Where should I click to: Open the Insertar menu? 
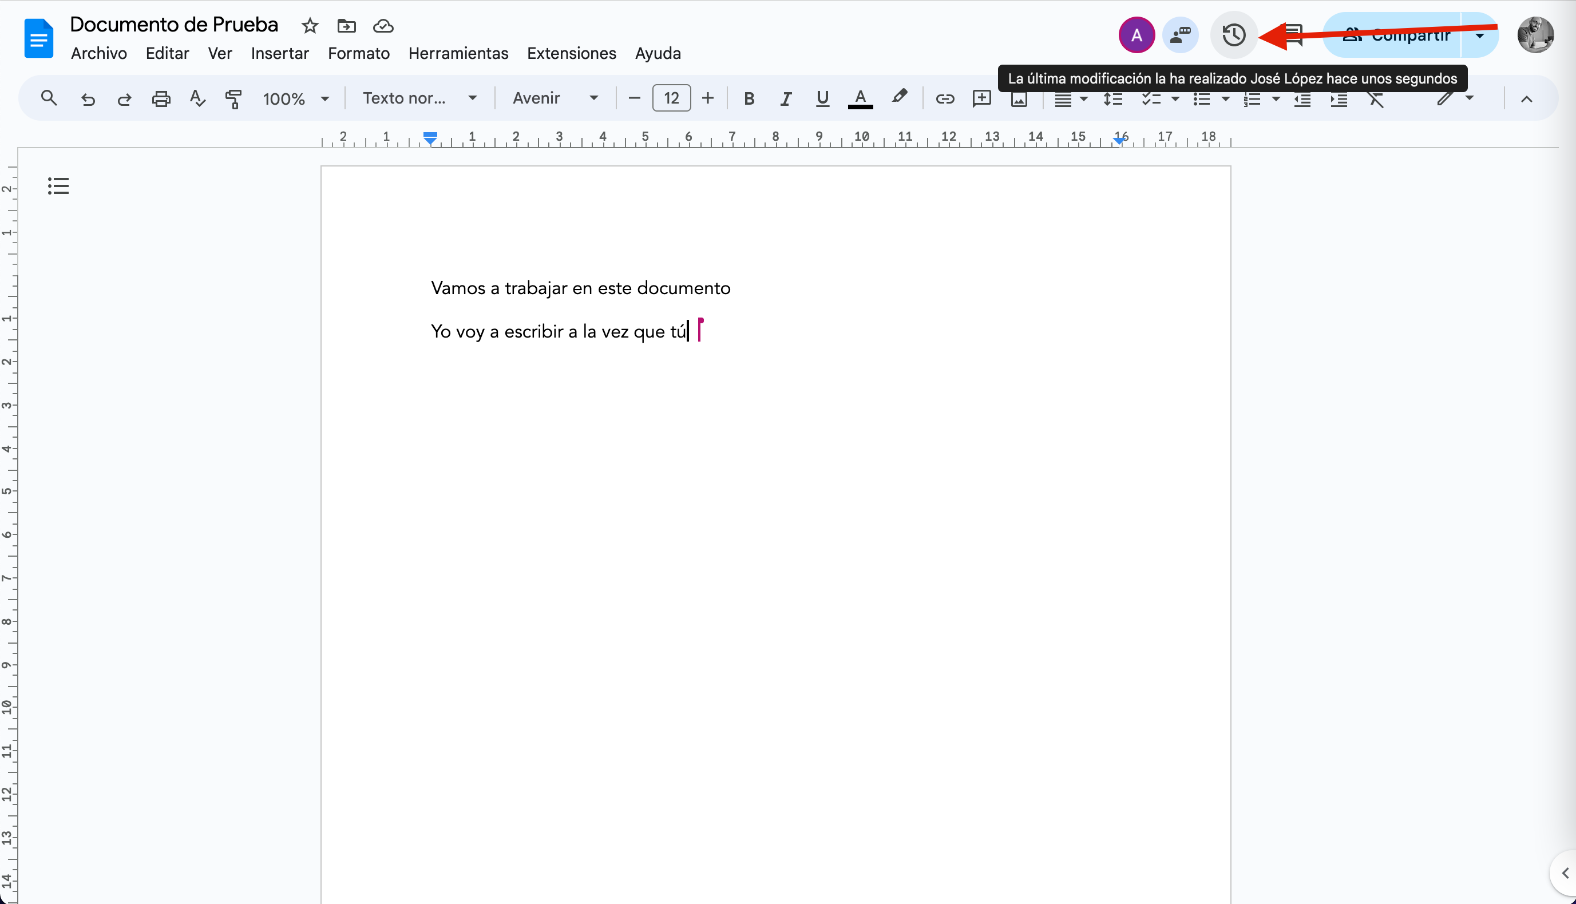click(279, 53)
